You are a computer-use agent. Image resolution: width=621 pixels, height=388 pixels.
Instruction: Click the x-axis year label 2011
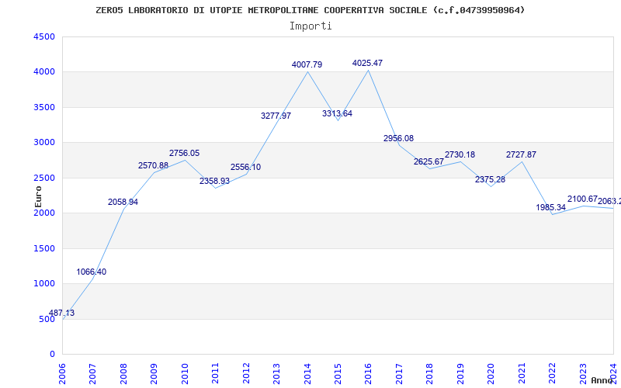click(x=216, y=373)
